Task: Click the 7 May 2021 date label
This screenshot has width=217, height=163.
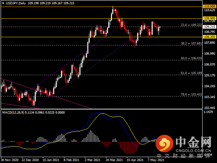Action: pos(156,160)
